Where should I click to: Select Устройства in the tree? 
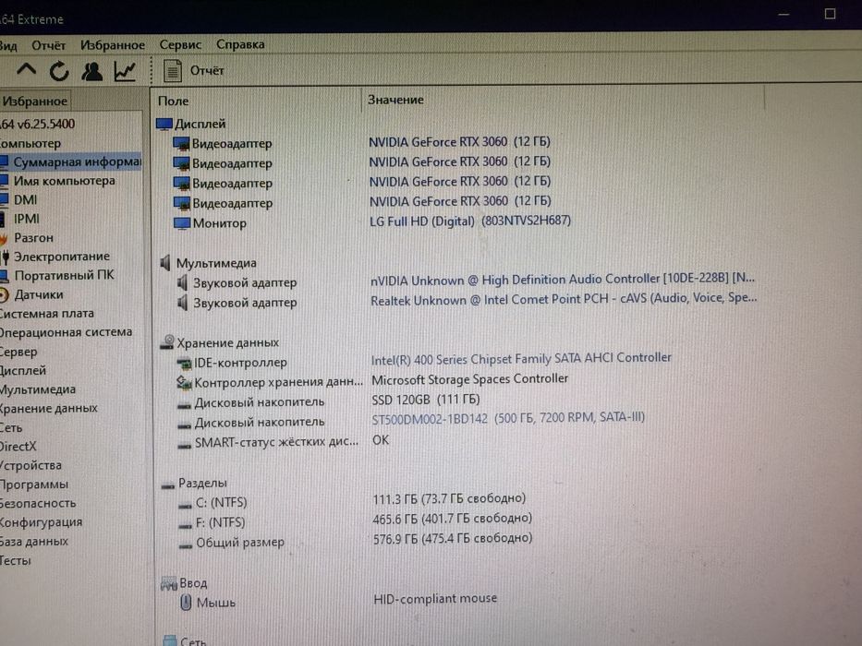(30, 465)
